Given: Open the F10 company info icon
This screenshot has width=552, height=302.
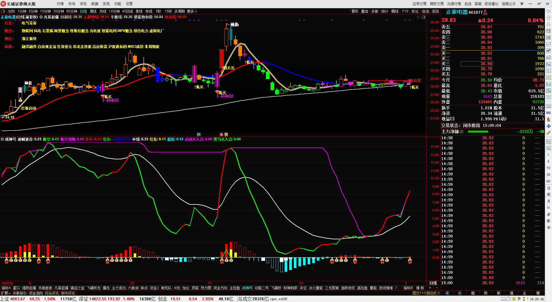Looking at the screenshot, I should click(548, 64).
